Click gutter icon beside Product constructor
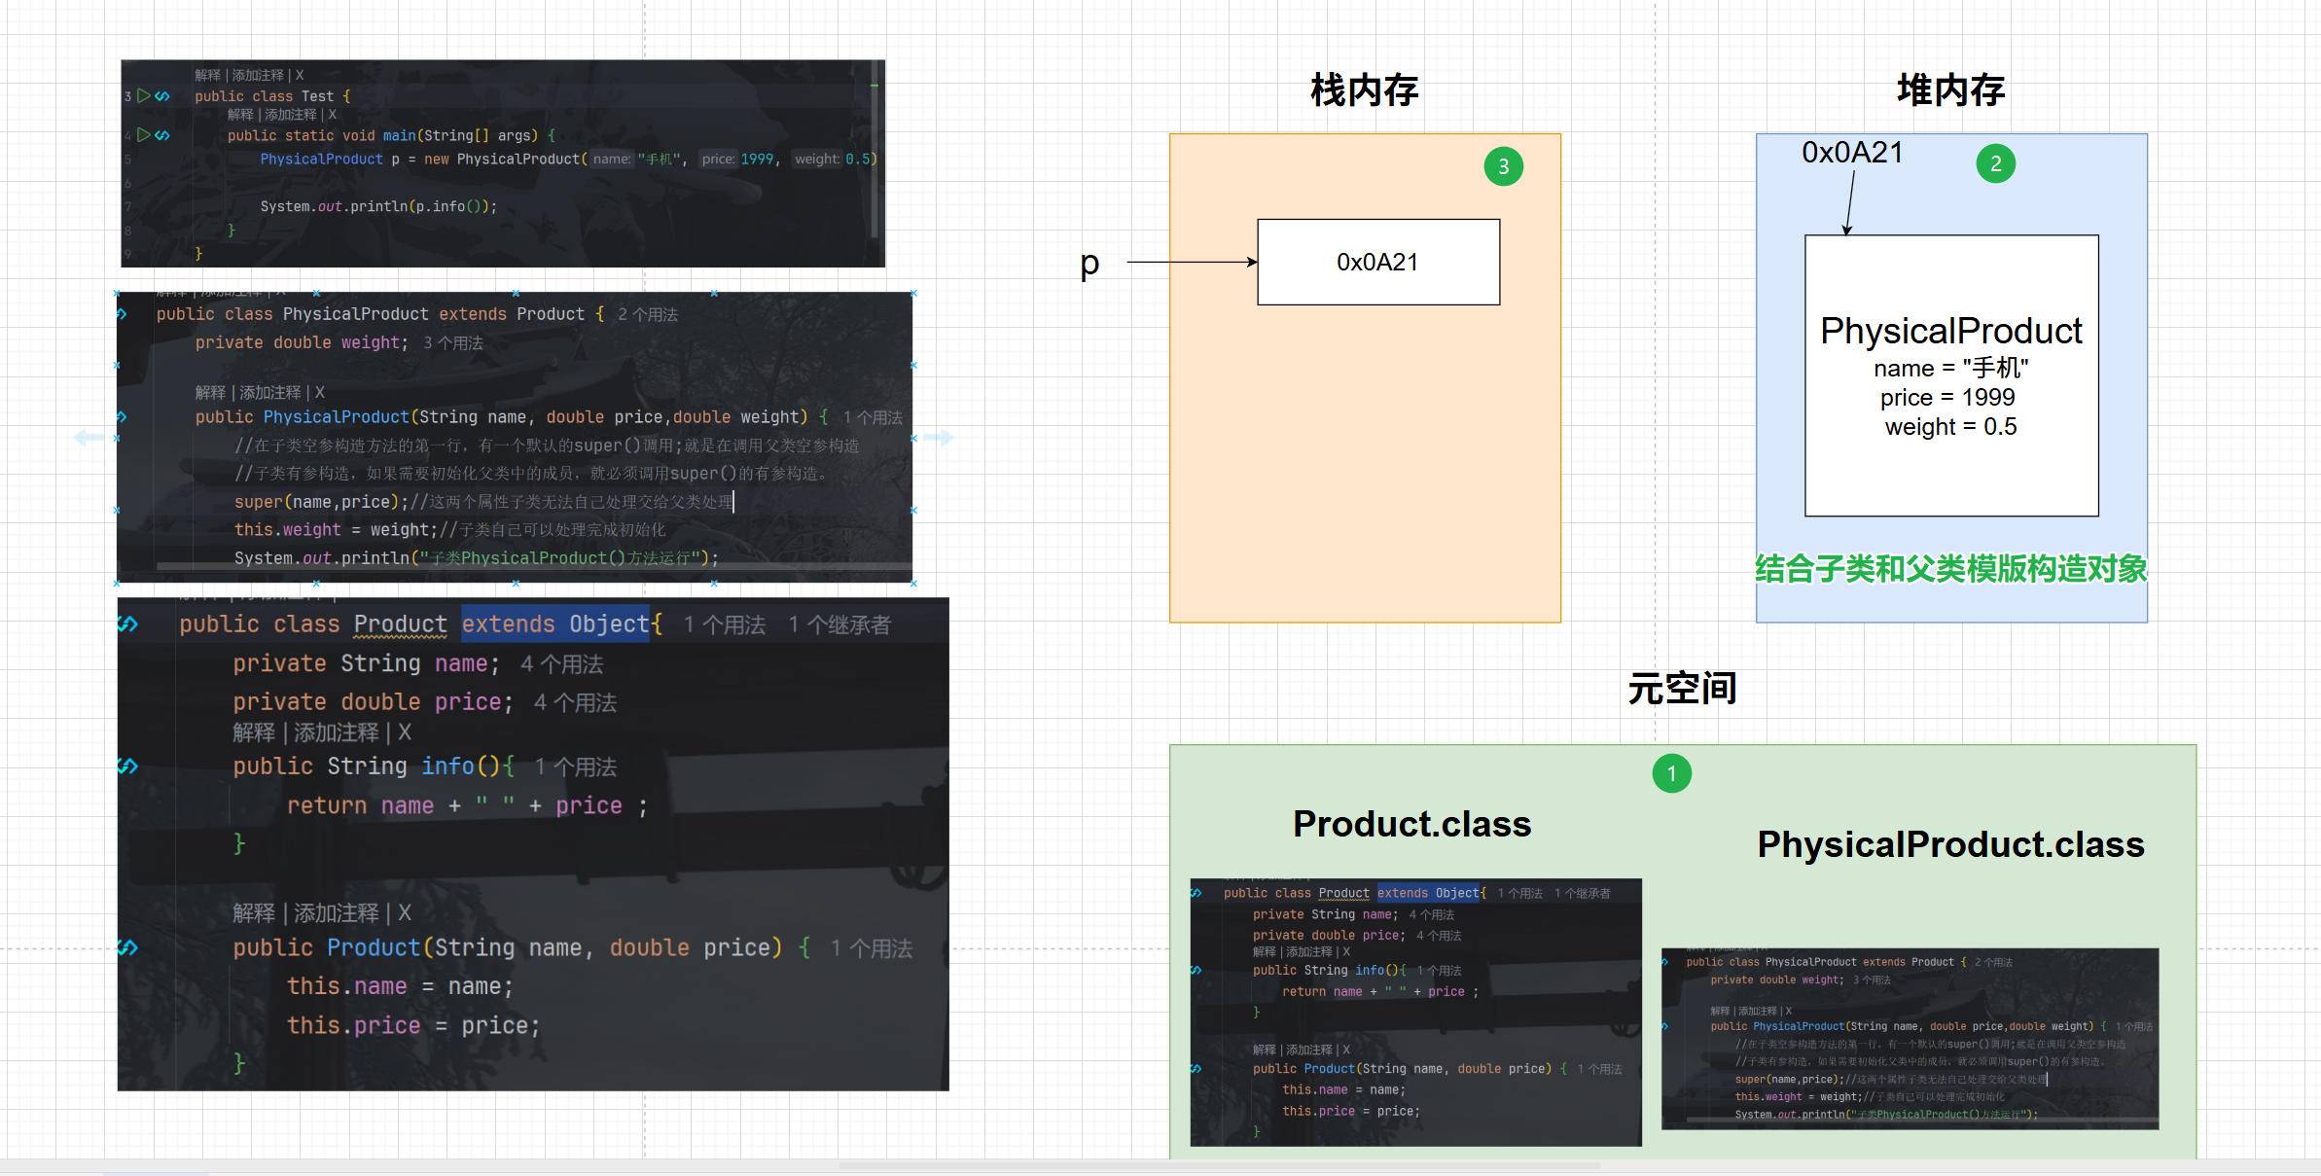 tap(128, 946)
